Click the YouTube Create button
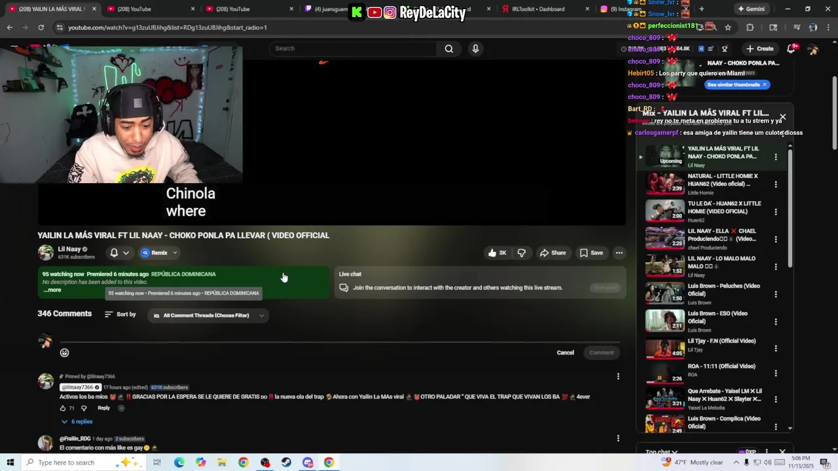The width and height of the screenshot is (838, 471). 759,48
